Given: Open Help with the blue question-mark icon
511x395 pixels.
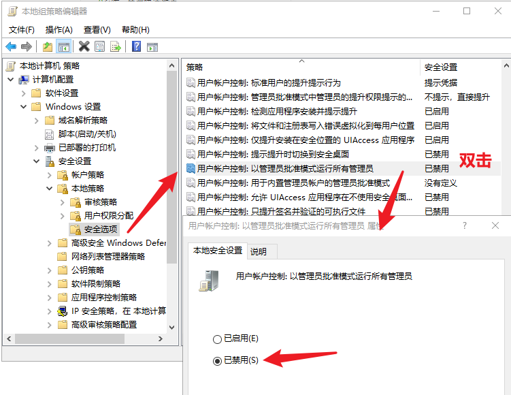Looking at the screenshot, I should (137, 46).
